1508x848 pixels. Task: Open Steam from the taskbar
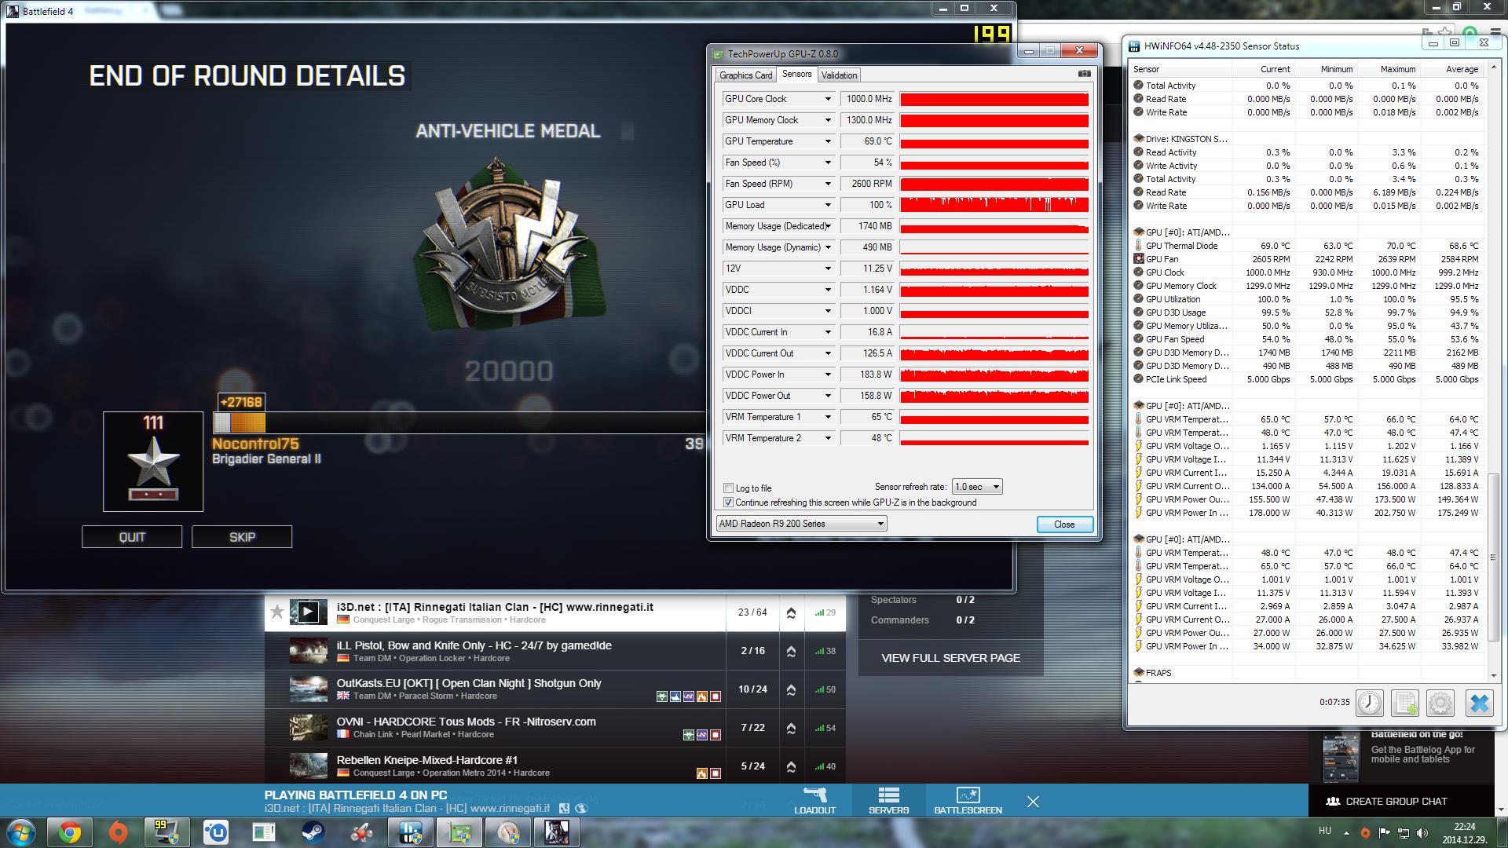[313, 832]
